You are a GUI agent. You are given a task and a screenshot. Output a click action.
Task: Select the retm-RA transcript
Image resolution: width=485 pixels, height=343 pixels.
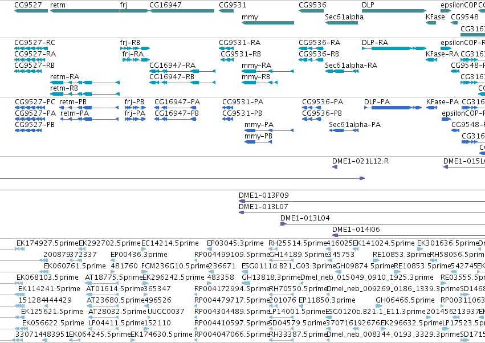tap(85, 83)
